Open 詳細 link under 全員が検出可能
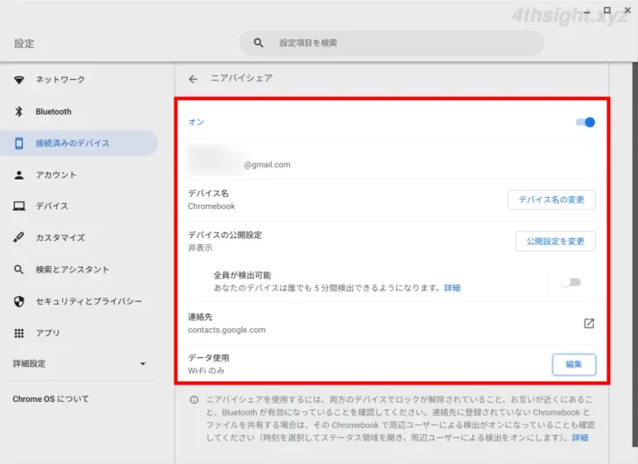Image resolution: width=638 pixels, height=464 pixels. point(452,288)
